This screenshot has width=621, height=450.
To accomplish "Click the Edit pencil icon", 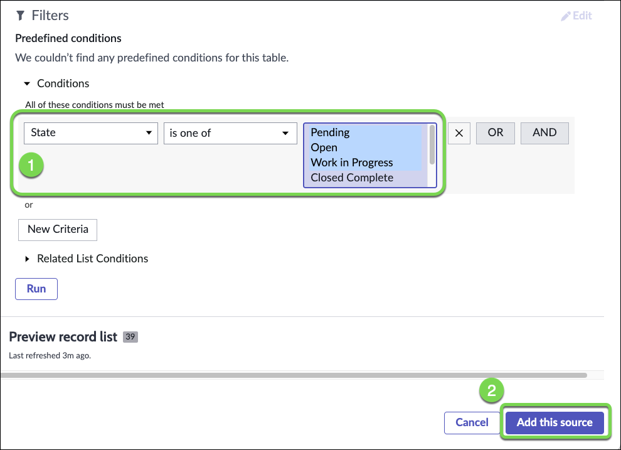I will (x=565, y=16).
